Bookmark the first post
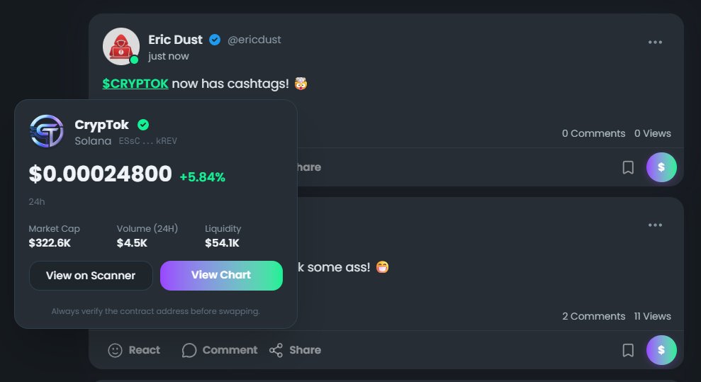Image resolution: width=701 pixels, height=382 pixels. coord(627,167)
